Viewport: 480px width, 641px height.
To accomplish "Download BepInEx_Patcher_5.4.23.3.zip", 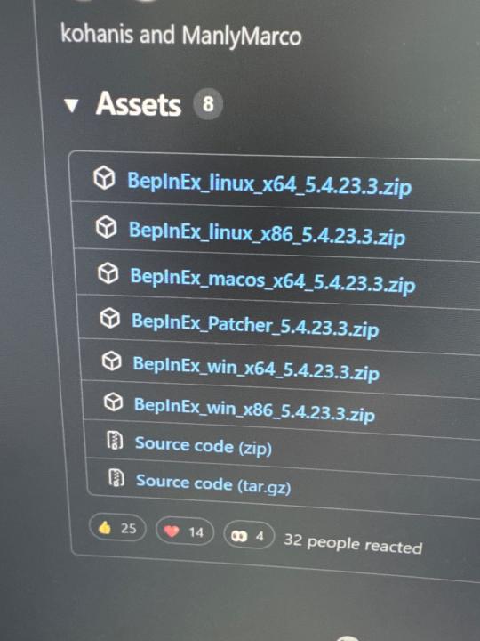I will point(255,326).
